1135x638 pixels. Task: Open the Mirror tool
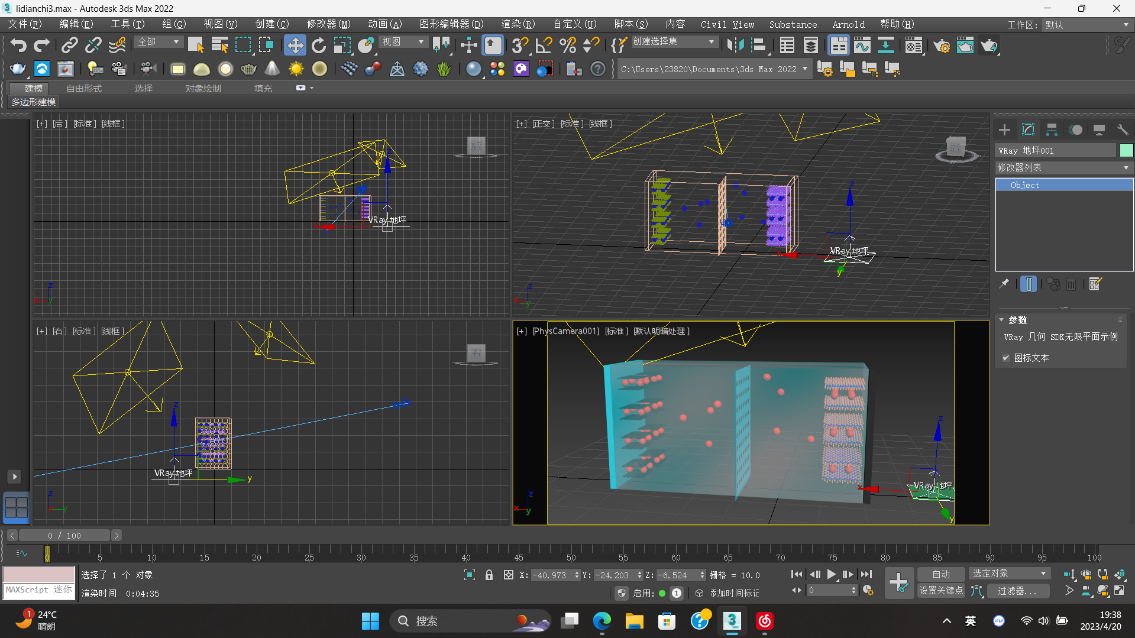[735, 46]
